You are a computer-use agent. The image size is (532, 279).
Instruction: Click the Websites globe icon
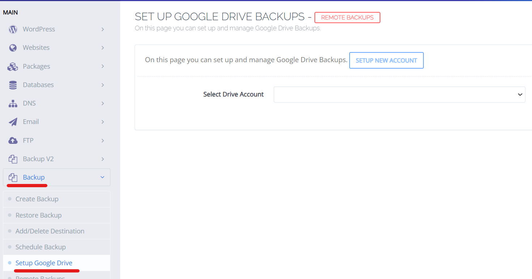click(13, 47)
